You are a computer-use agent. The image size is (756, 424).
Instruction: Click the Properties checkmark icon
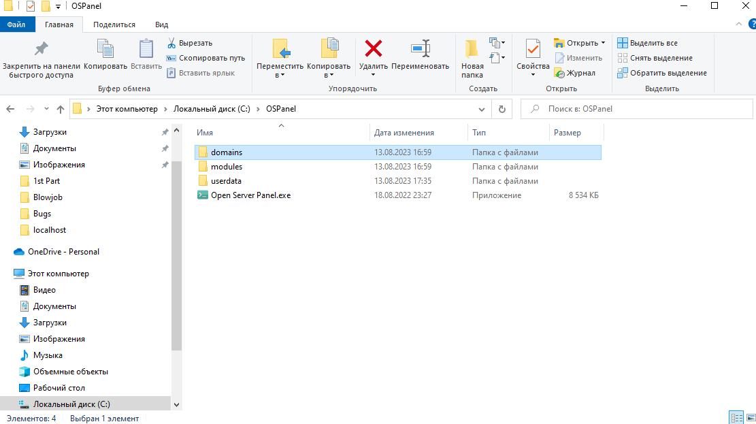(532, 49)
